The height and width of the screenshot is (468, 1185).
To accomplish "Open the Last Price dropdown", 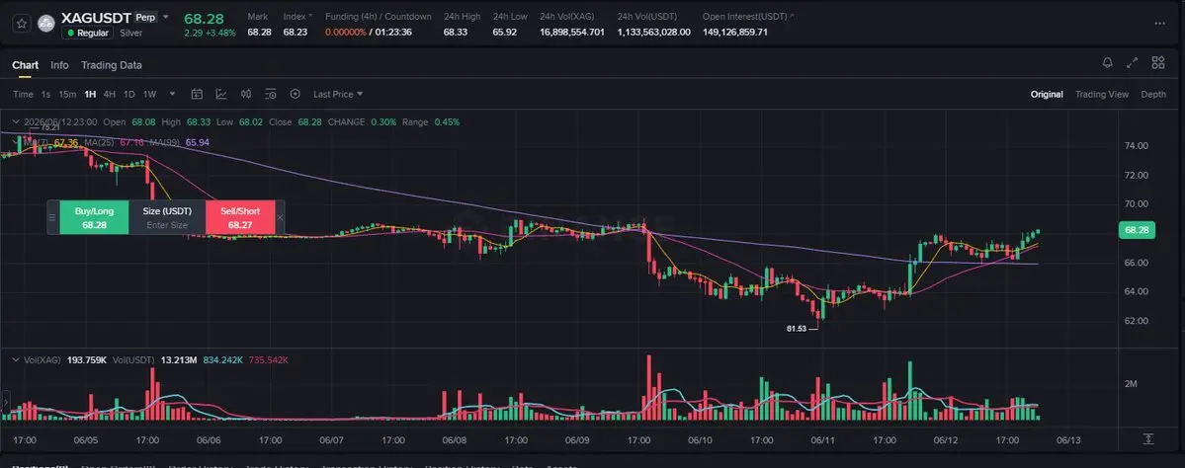I will pos(338,95).
